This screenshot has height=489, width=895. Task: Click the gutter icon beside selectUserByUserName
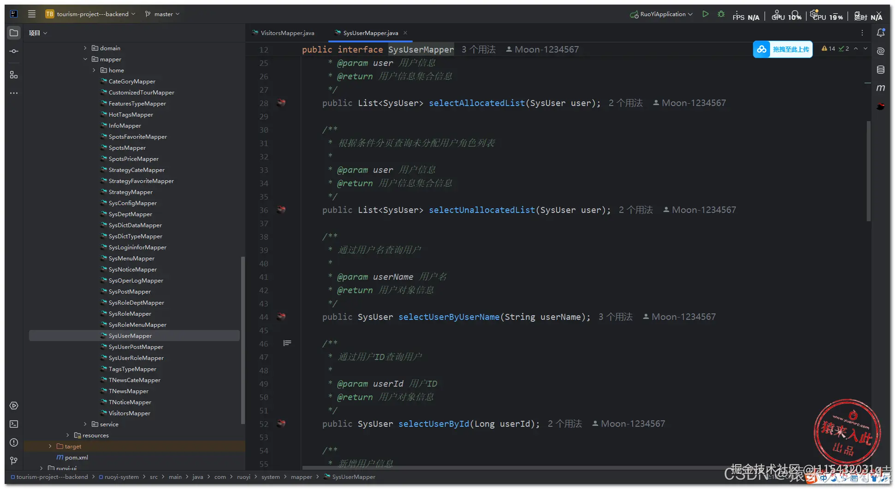pyautogui.click(x=281, y=317)
